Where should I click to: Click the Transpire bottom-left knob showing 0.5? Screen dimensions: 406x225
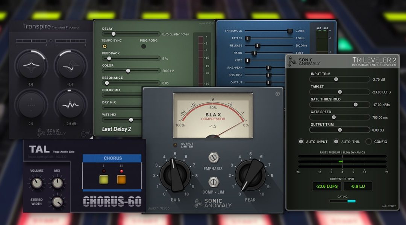pos(31,104)
